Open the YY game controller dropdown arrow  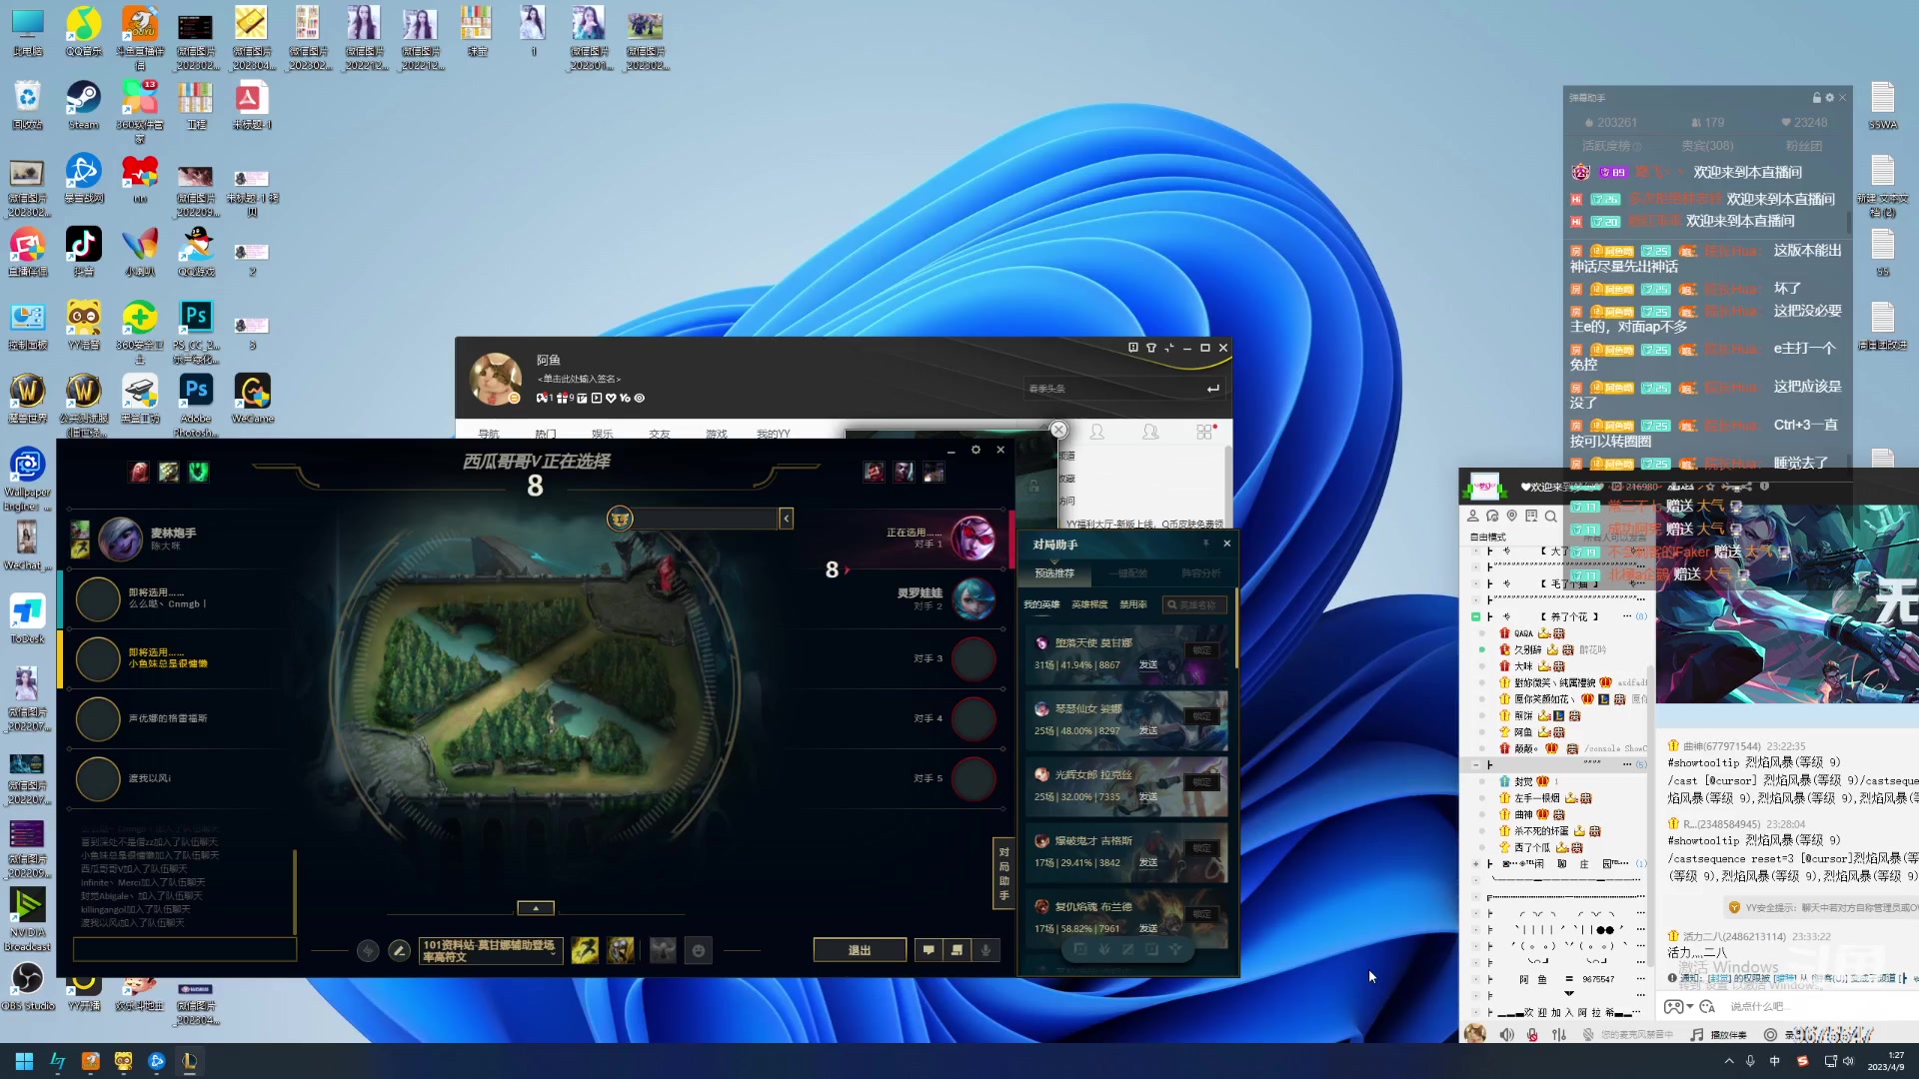pyautogui.click(x=1690, y=1006)
